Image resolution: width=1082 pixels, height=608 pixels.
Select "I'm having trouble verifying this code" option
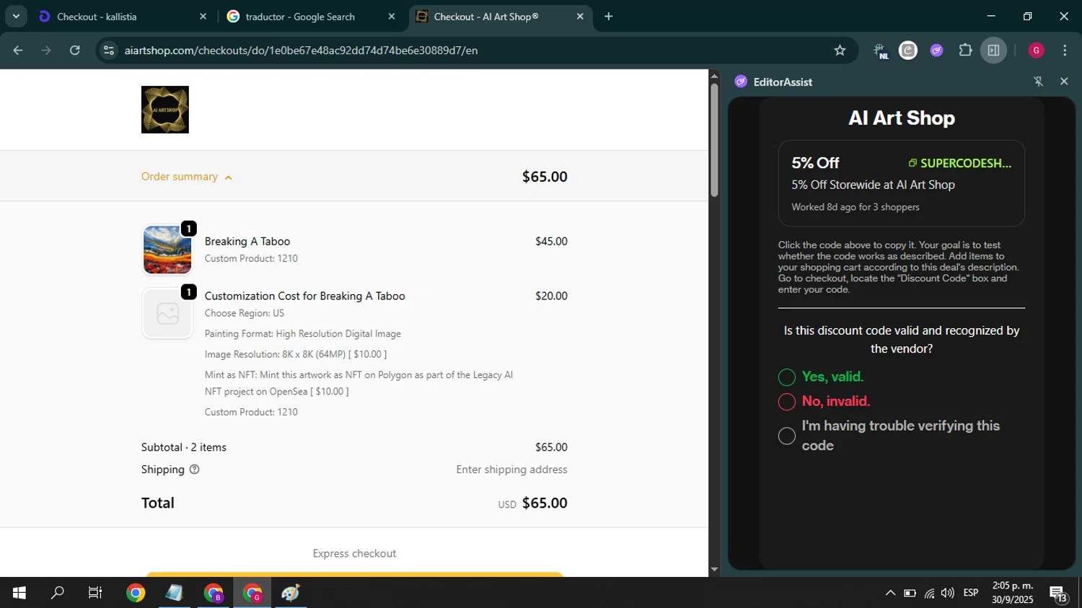point(787,436)
